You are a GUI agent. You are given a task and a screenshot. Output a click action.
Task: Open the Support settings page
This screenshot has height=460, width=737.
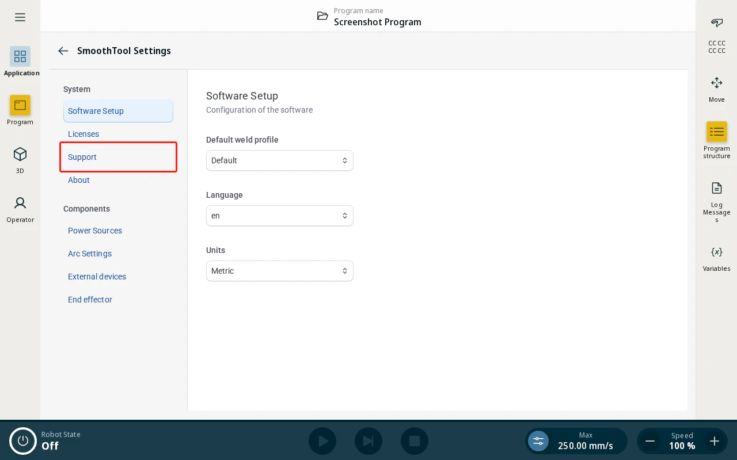[118, 157]
